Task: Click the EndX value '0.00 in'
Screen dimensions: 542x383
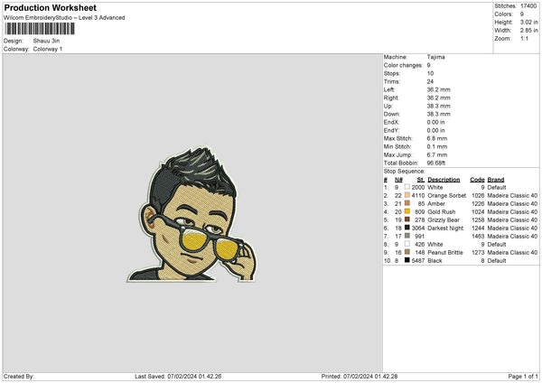Action: click(436, 122)
